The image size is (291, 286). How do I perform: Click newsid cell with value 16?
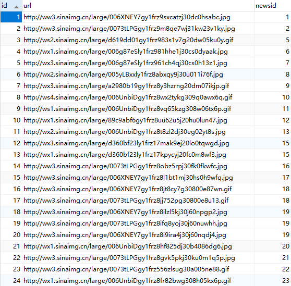click(x=272, y=166)
